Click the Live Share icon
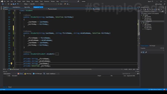The image size is (167, 94). point(156,4)
